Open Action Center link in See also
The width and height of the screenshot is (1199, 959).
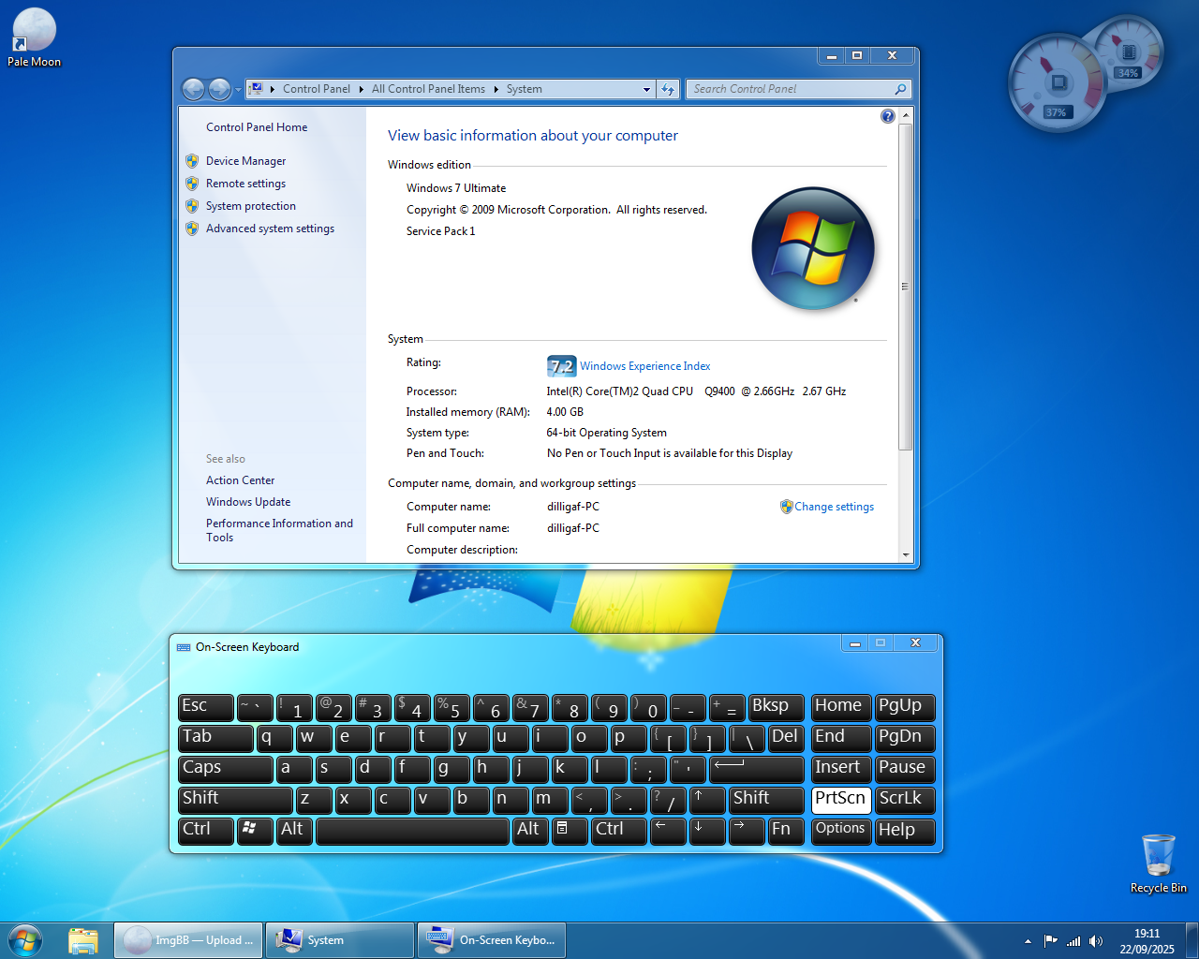pyautogui.click(x=240, y=480)
